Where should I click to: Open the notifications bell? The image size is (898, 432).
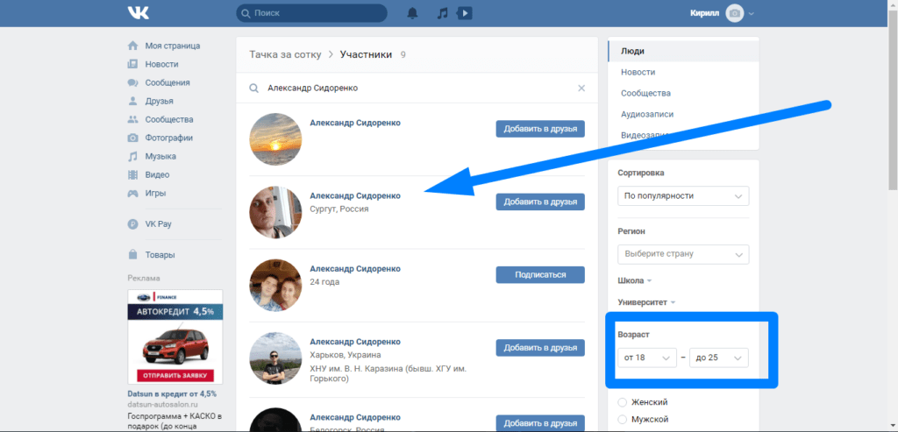tap(412, 13)
